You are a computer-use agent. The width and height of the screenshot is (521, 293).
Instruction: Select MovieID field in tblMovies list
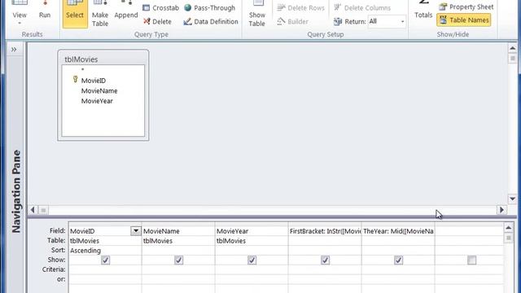[94, 81]
